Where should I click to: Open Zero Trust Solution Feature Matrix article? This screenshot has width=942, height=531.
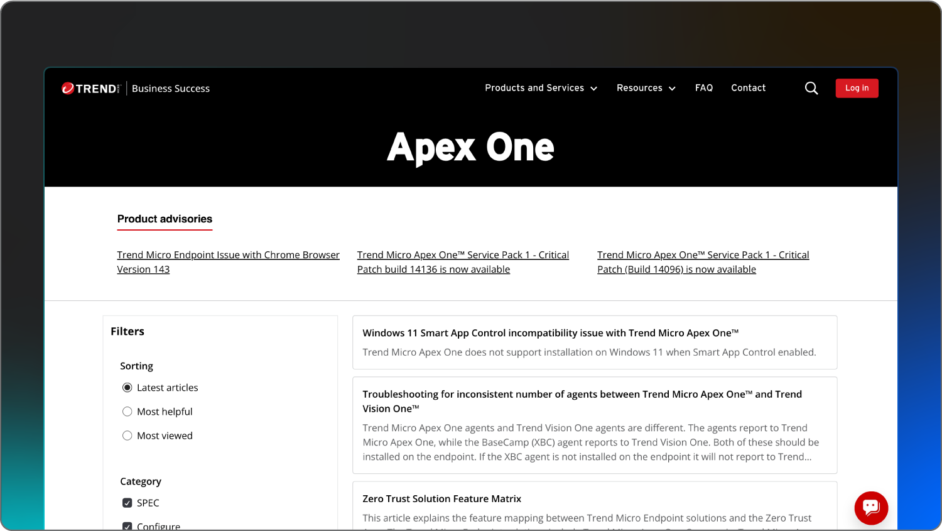point(441,499)
